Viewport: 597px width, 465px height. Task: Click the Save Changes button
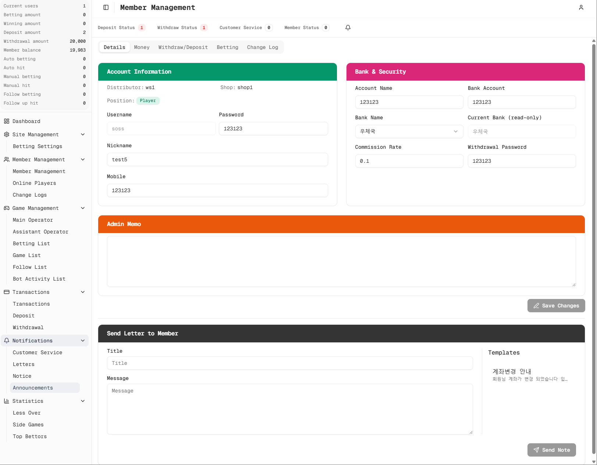click(x=556, y=306)
